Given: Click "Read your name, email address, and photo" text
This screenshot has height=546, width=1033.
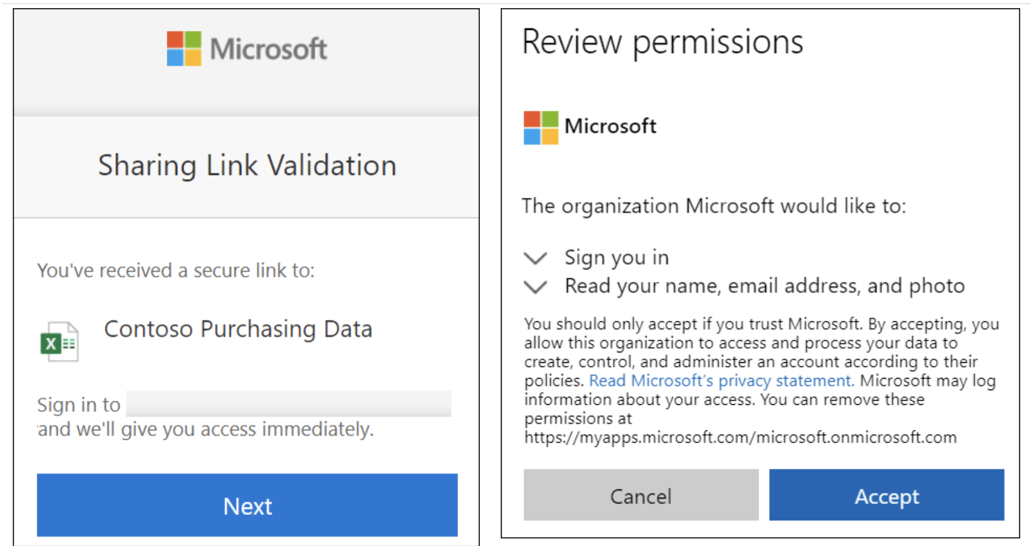Looking at the screenshot, I should click(x=764, y=286).
